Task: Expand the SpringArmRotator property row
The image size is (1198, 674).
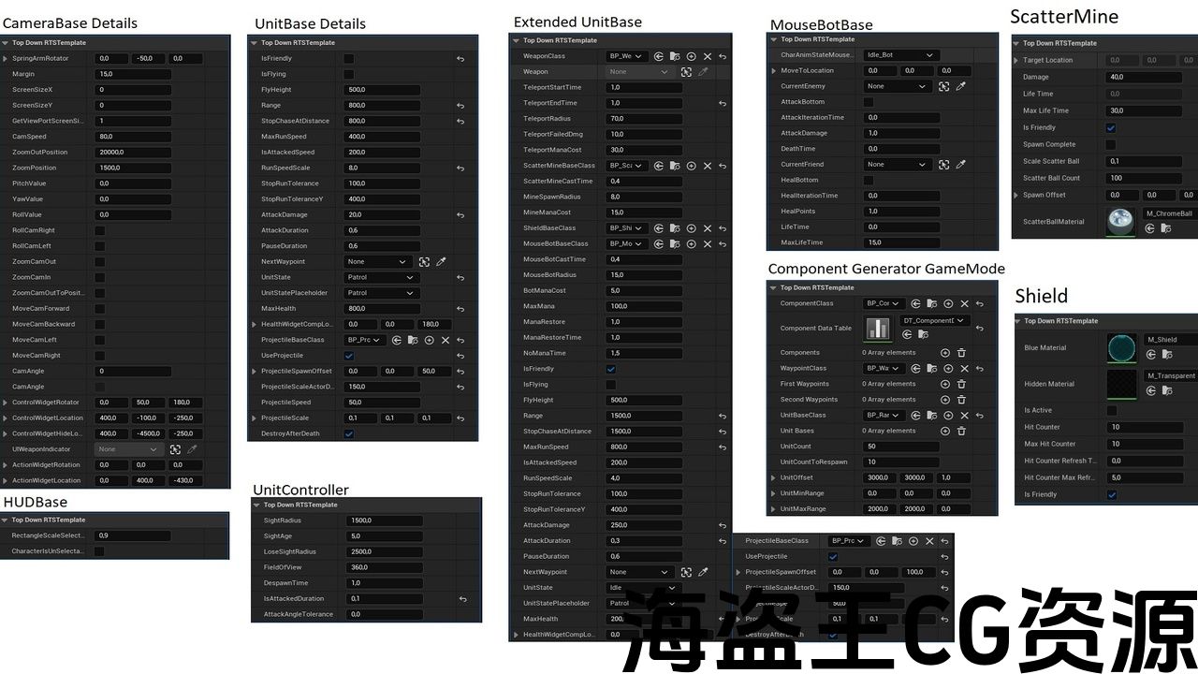Action: click(6, 59)
